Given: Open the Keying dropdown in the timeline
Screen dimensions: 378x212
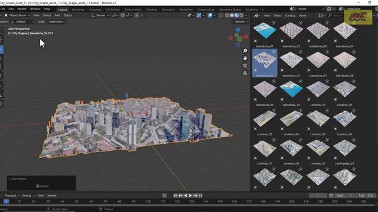Looking at the screenshot, I should [x=28, y=196].
